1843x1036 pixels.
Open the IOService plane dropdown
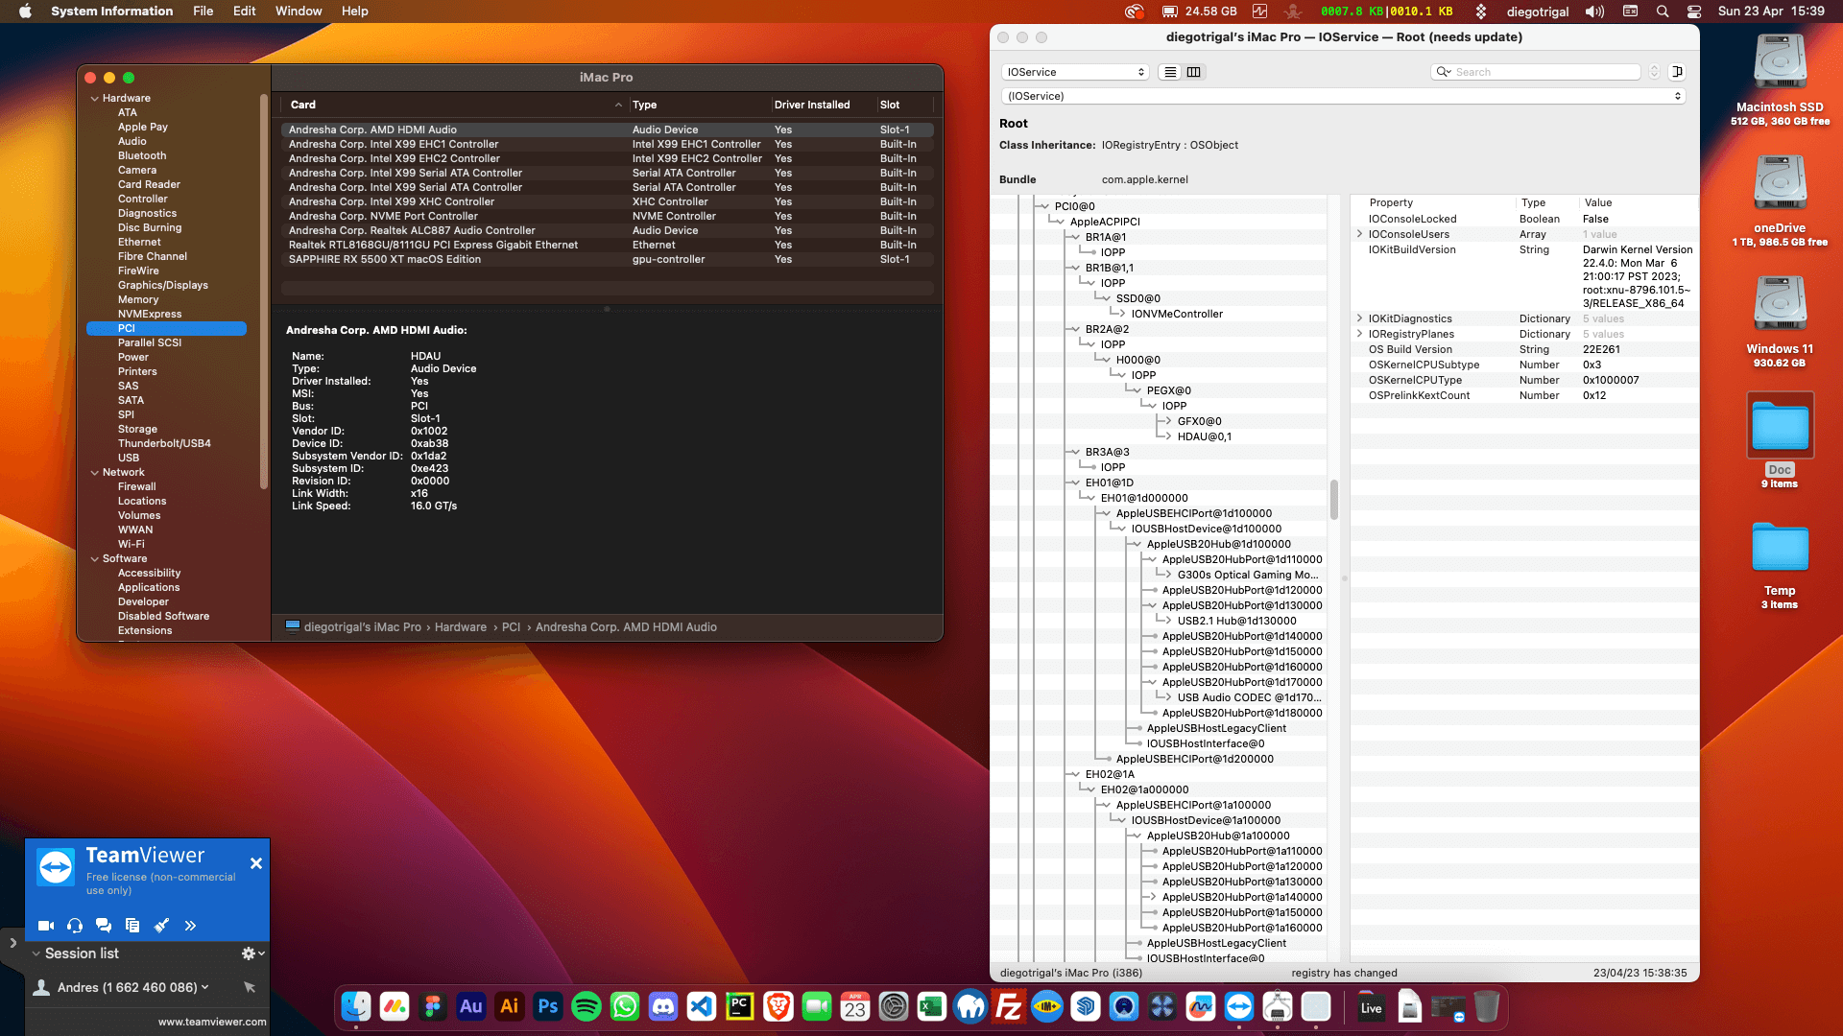pyautogui.click(x=1075, y=72)
